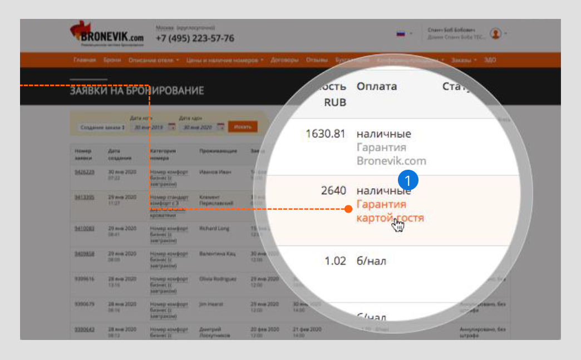Click the phone number +7 (495) 223-57-76
This screenshot has height=360, width=581.
pos(195,38)
